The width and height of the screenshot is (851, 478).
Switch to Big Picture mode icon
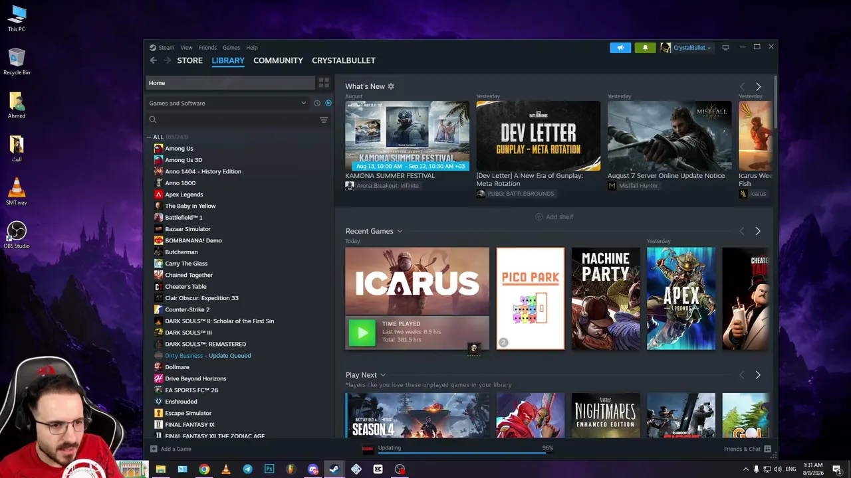click(725, 47)
